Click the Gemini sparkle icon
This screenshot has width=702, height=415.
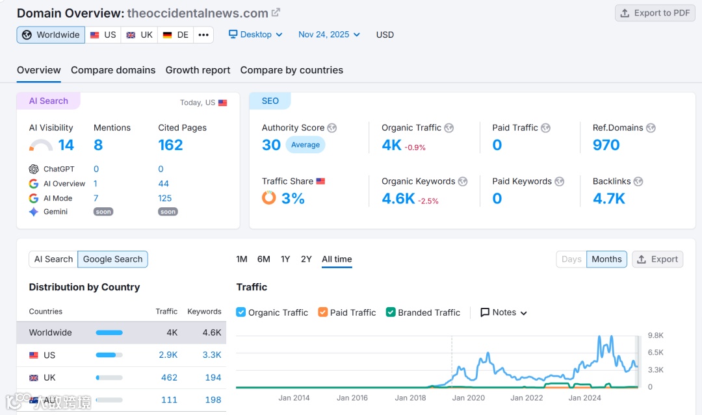pyautogui.click(x=34, y=212)
